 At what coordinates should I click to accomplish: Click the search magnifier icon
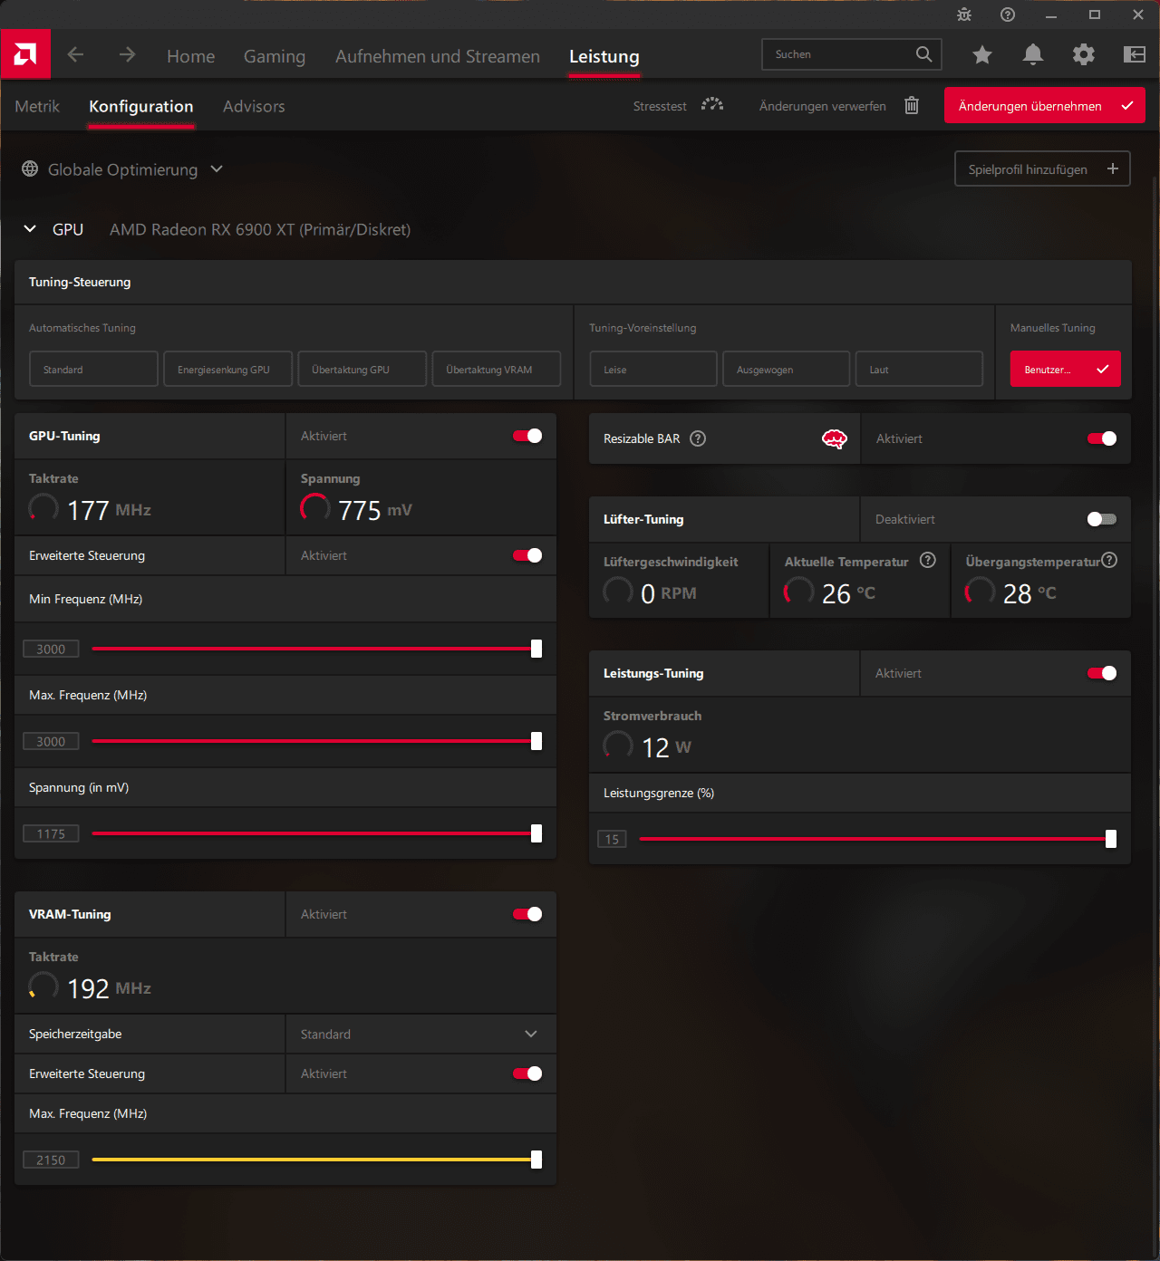[x=923, y=54]
